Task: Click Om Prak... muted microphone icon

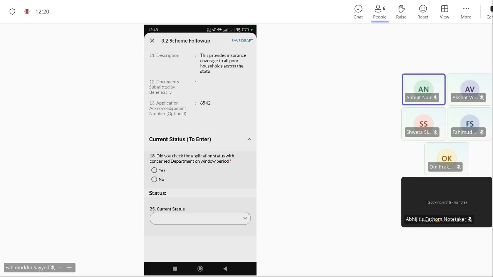Action: point(458,167)
